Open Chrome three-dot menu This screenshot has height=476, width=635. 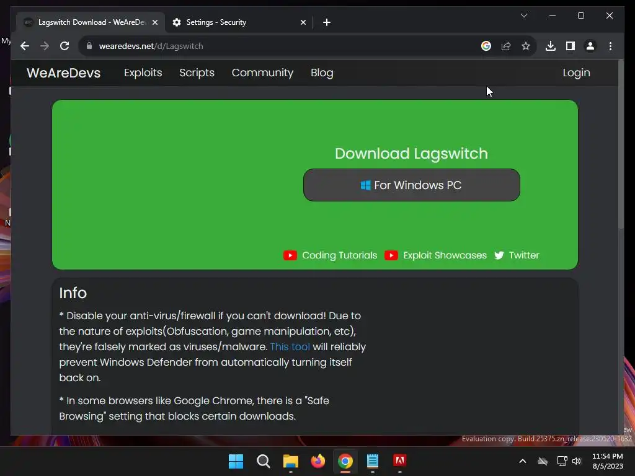pos(610,46)
